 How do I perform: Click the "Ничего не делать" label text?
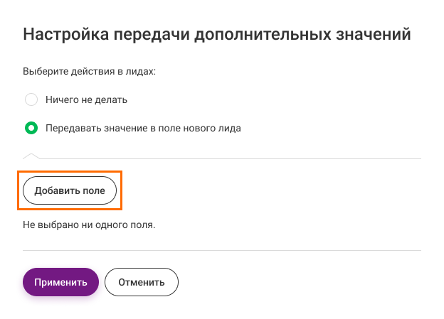[86, 100]
